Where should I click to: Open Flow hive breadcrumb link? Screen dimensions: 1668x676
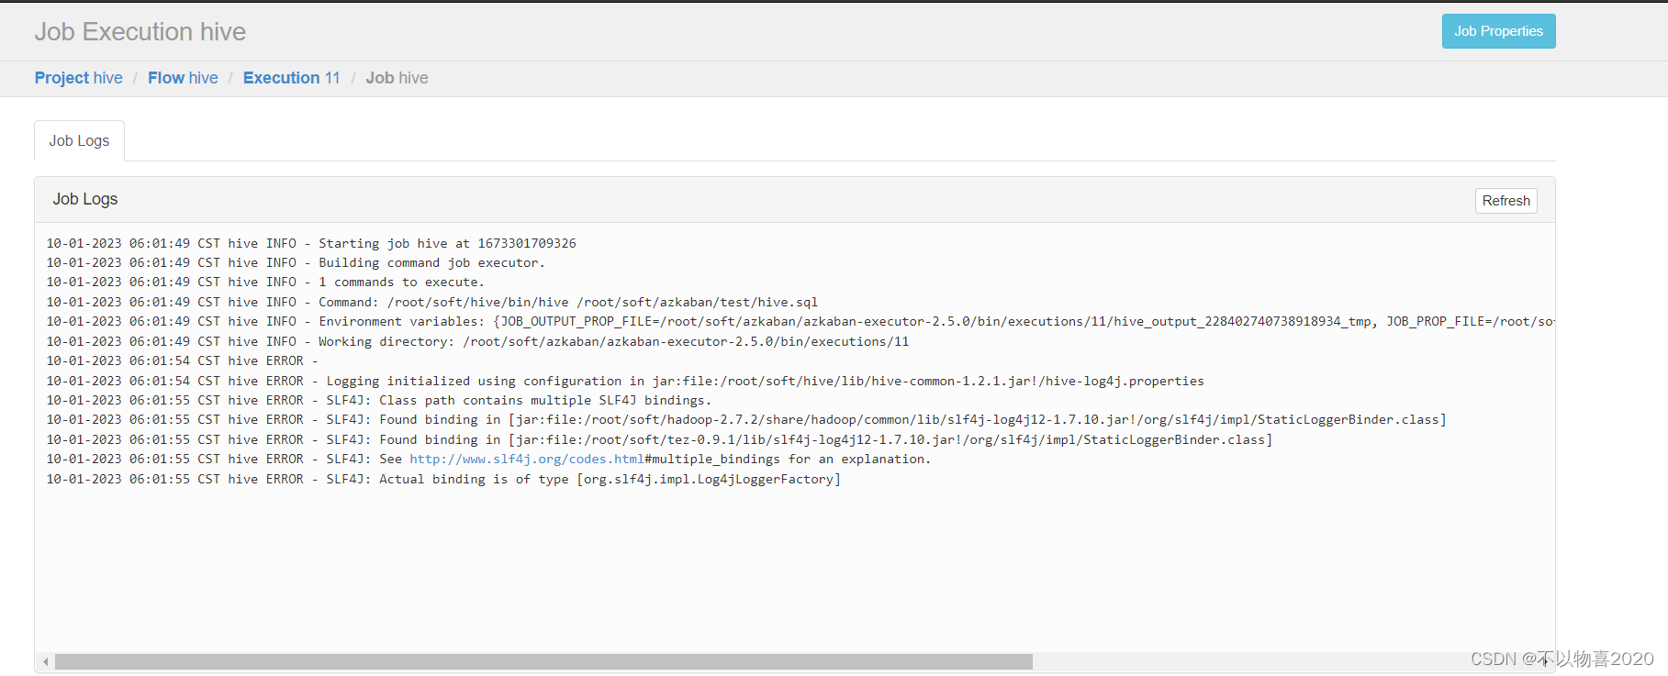click(x=183, y=78)
